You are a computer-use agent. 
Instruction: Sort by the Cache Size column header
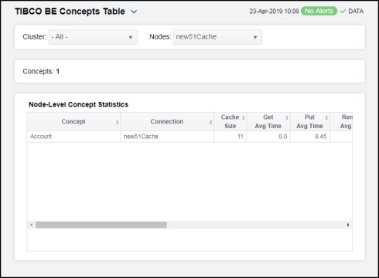click(230, 122)
